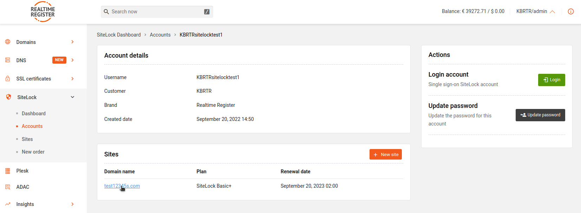
Task: Click the account balance text
Action: click(473, 11)
